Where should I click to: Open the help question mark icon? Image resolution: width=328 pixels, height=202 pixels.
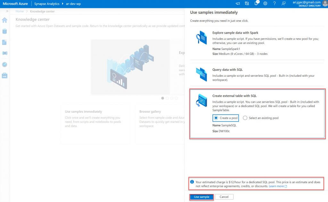pyautogui.click(x=275, y=4)
